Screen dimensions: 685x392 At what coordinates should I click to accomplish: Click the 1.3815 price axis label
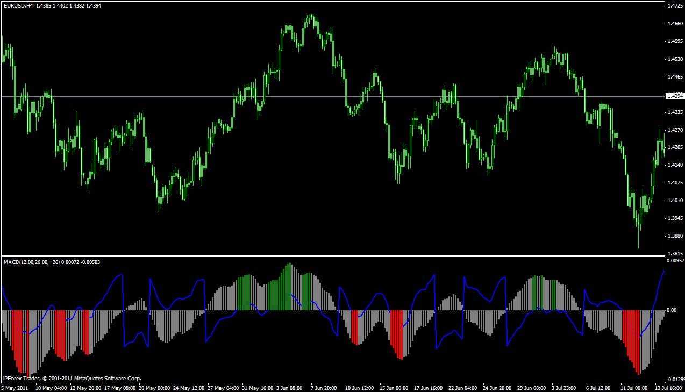tap(675, 253)
